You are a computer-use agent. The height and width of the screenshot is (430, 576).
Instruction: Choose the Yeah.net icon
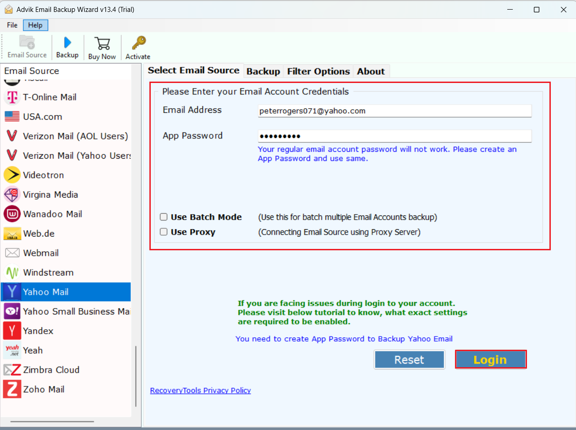[12, 350]
